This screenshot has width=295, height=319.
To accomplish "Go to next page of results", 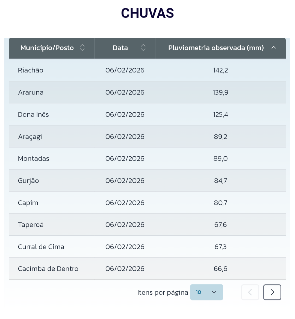I will coord(272,292).
